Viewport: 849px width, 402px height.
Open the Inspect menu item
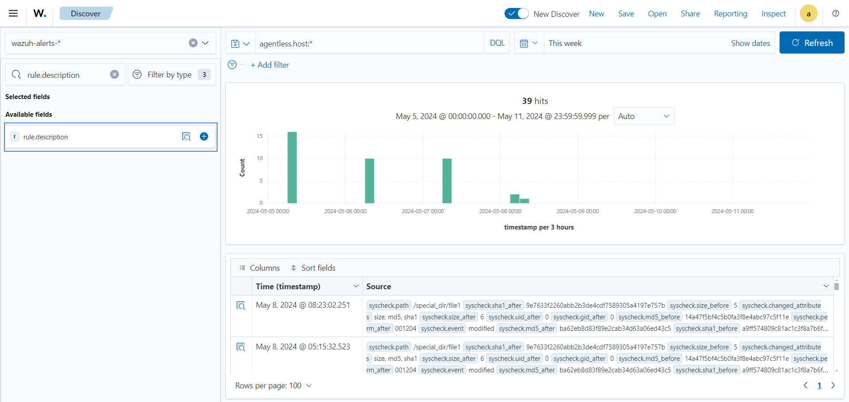pos(773,14)
